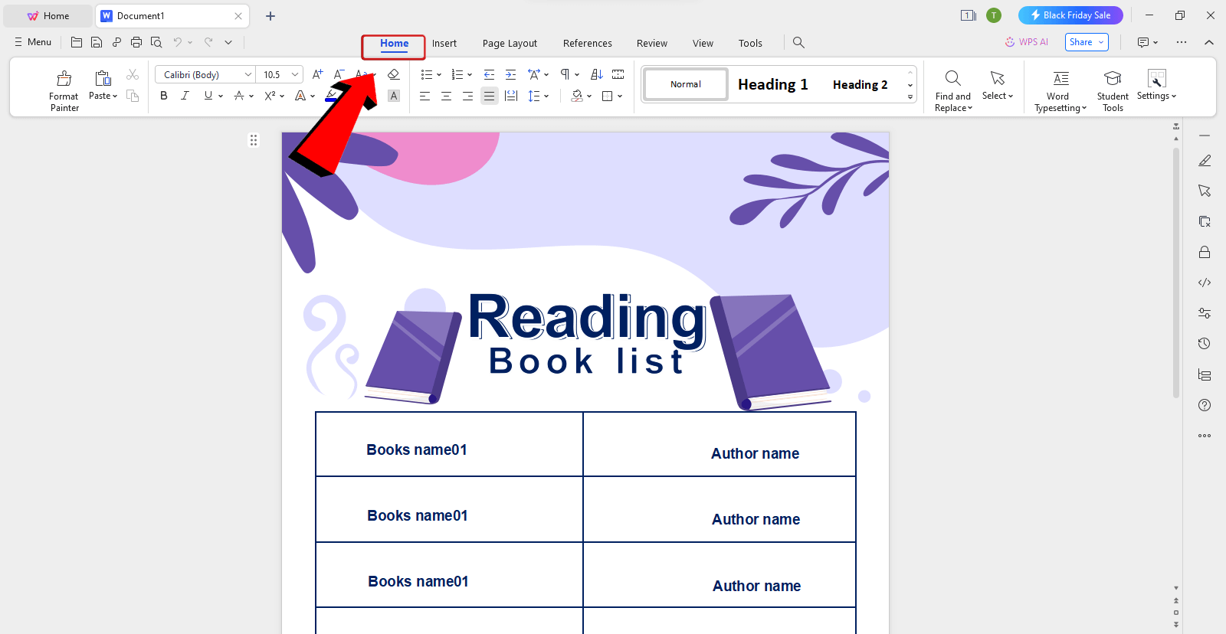Switch to the Review tab
The height and width of the screenshot is (634, 1226).
coord(652,44)
